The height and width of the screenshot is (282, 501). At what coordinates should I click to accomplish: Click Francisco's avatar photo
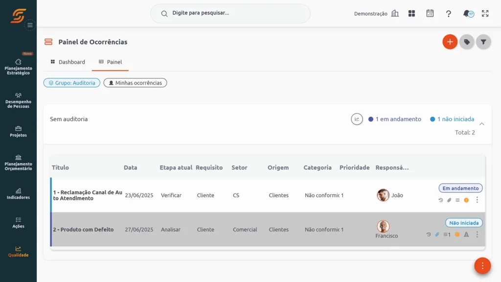tap(383, 226)
